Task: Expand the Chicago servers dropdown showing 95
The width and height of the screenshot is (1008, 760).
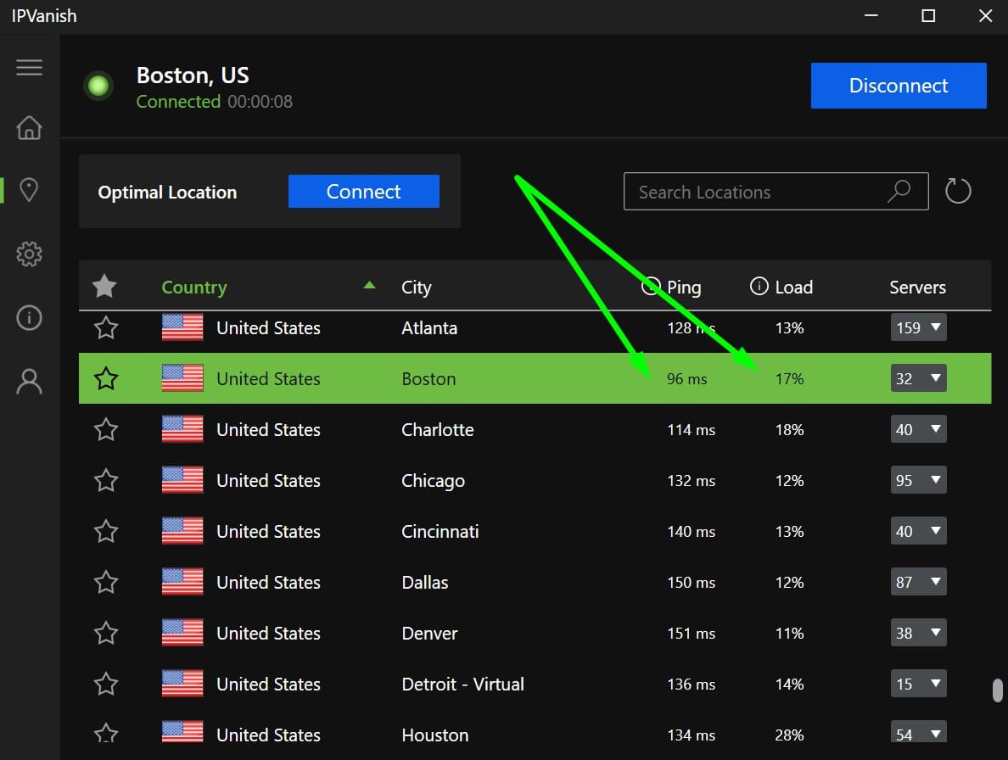Action: (x=918, y=480)
